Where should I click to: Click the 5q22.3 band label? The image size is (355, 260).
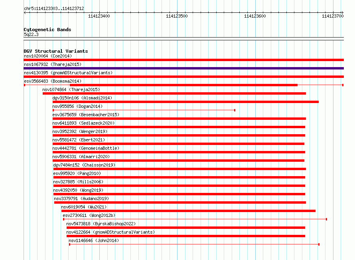(31, 34)
